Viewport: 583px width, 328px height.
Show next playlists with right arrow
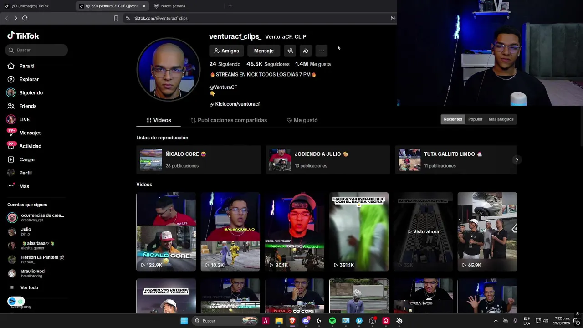click(517, 159)
